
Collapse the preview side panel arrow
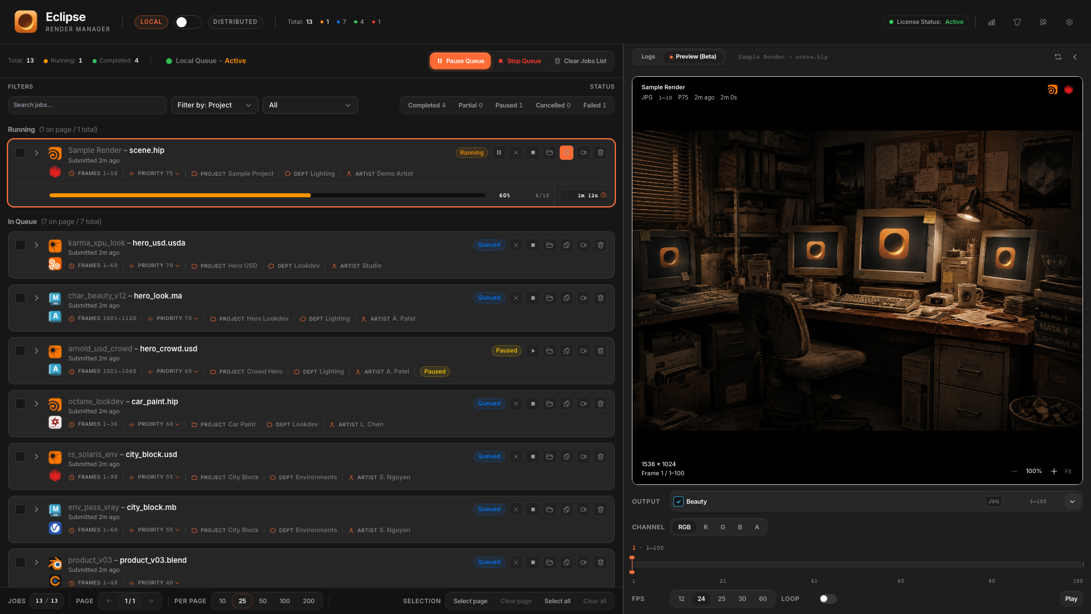(1075, 57)
